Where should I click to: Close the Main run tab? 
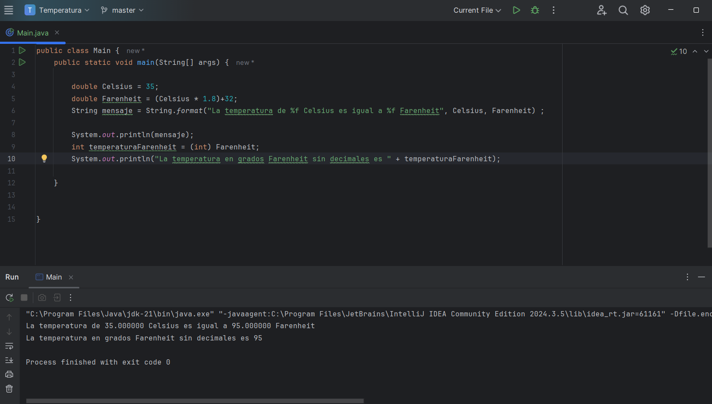point(71,277)
